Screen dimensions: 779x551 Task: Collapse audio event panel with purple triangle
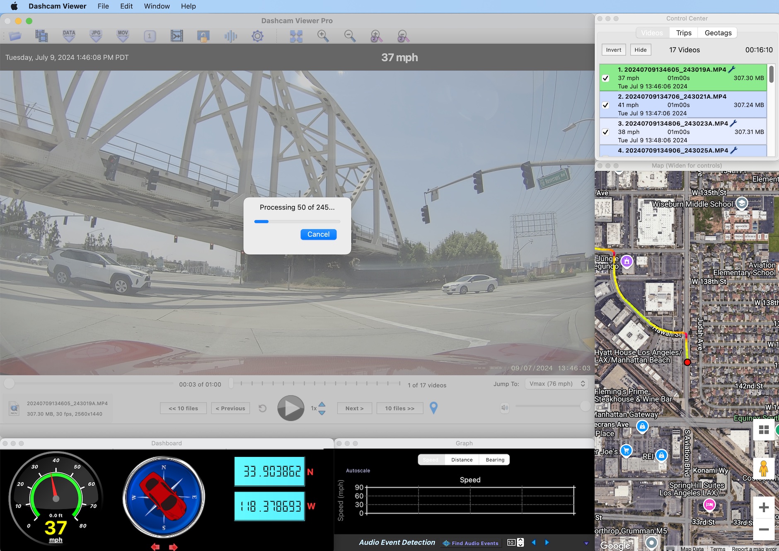(586, 543)
